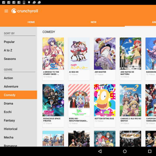The height and width of the screenshot is (156, 156).
Task: Open the Ai-Mai-Mi series poster
Action: 79,54
